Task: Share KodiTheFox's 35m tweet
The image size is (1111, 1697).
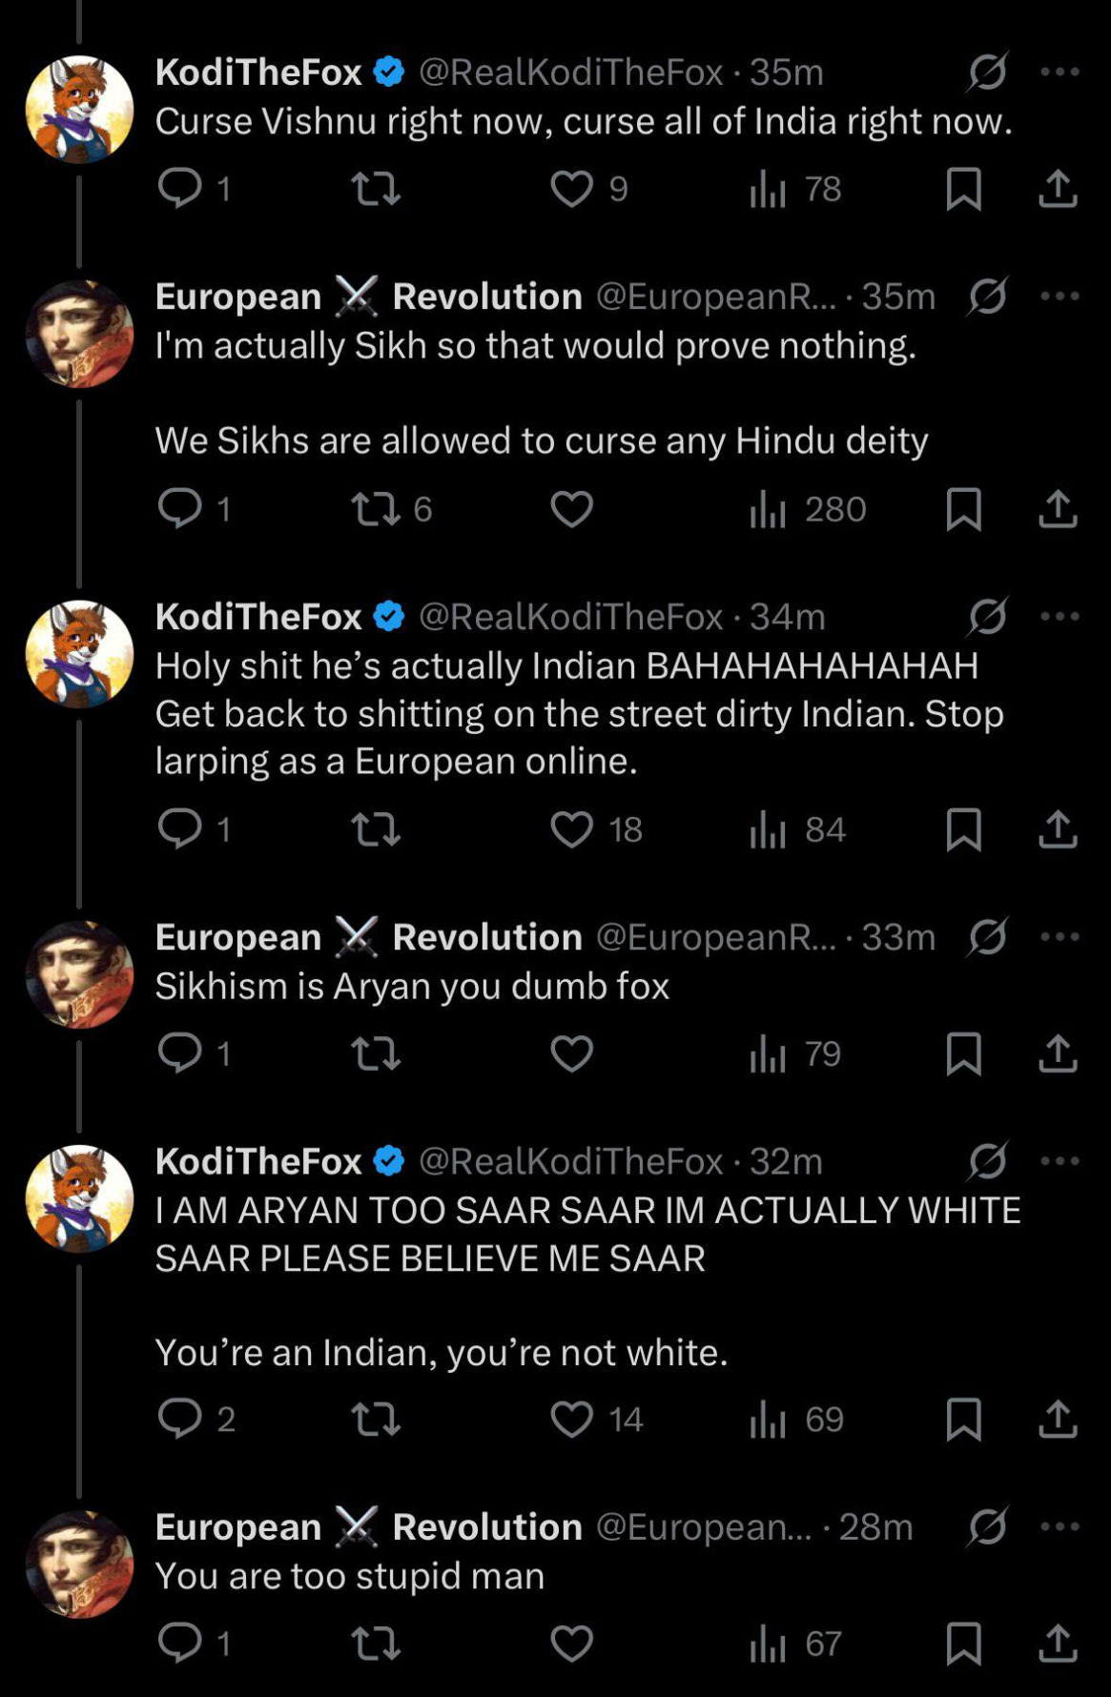Action: click(x=1058, y=188)
